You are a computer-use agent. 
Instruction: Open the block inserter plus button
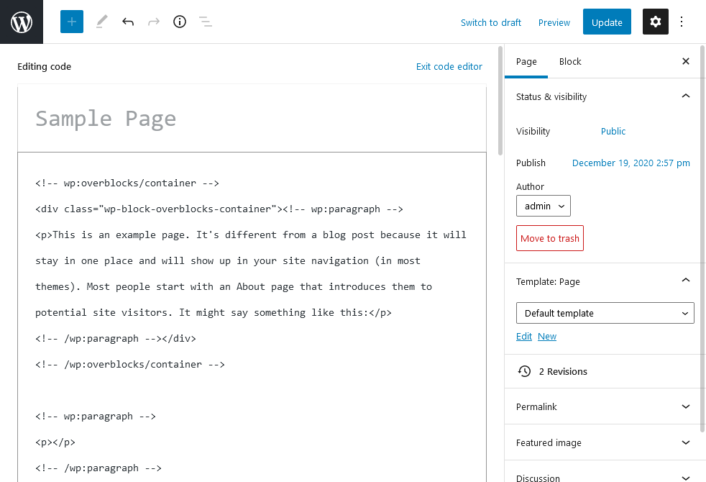click(72, 22)
